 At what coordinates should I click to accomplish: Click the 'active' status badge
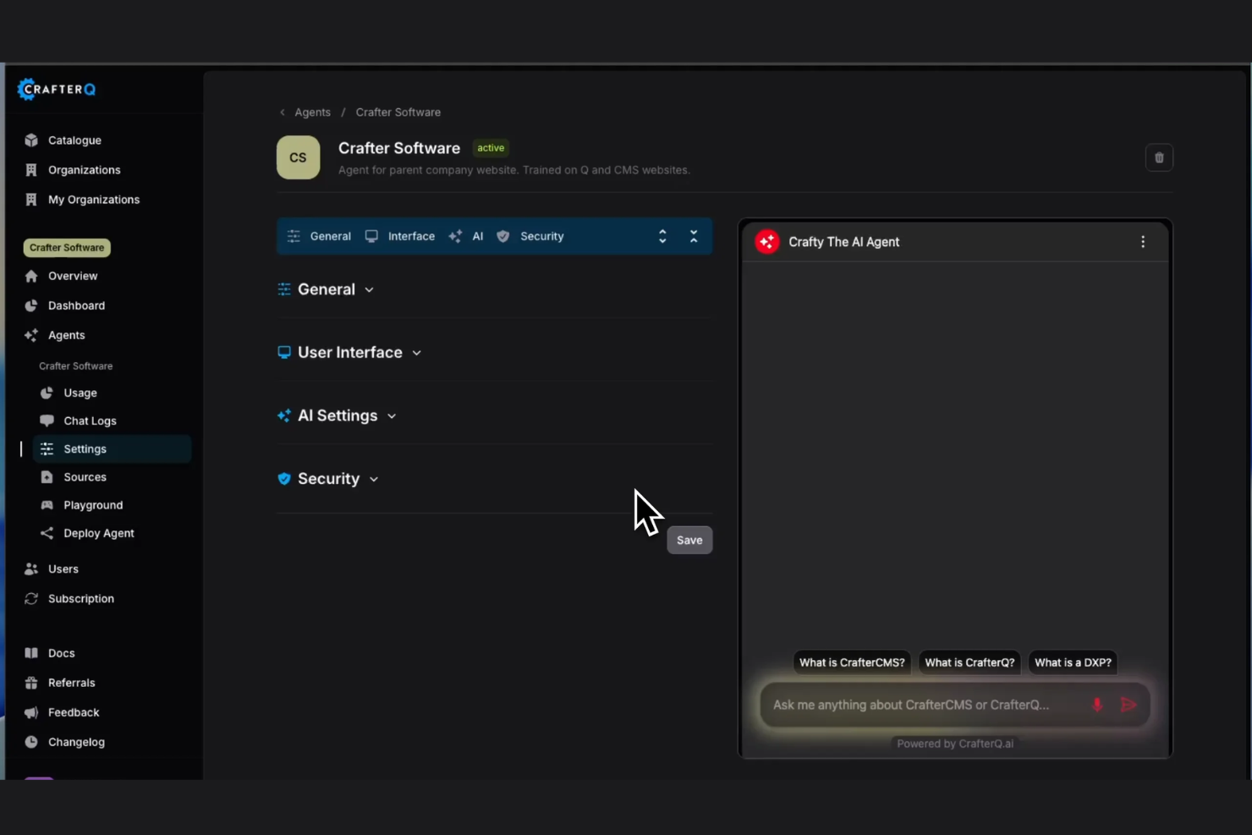click(x=491, y=148)
